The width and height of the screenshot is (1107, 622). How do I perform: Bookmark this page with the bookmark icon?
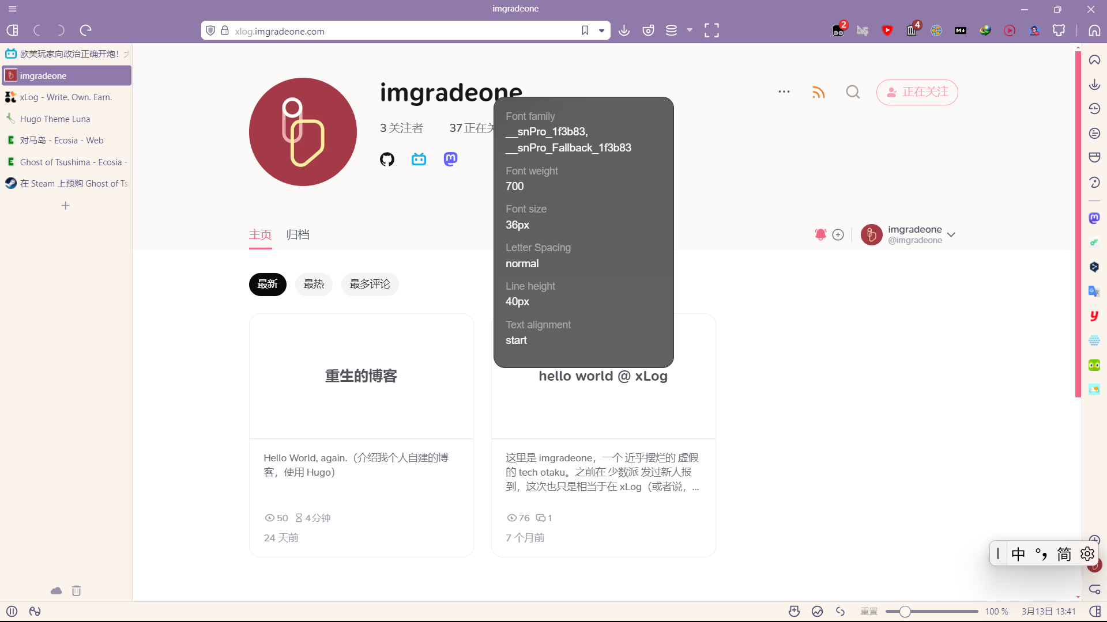585,31
